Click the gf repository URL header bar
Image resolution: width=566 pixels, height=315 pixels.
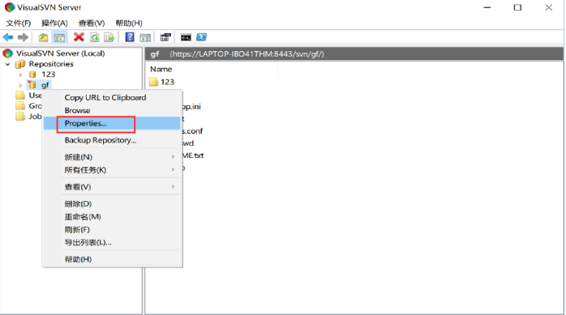354,54
